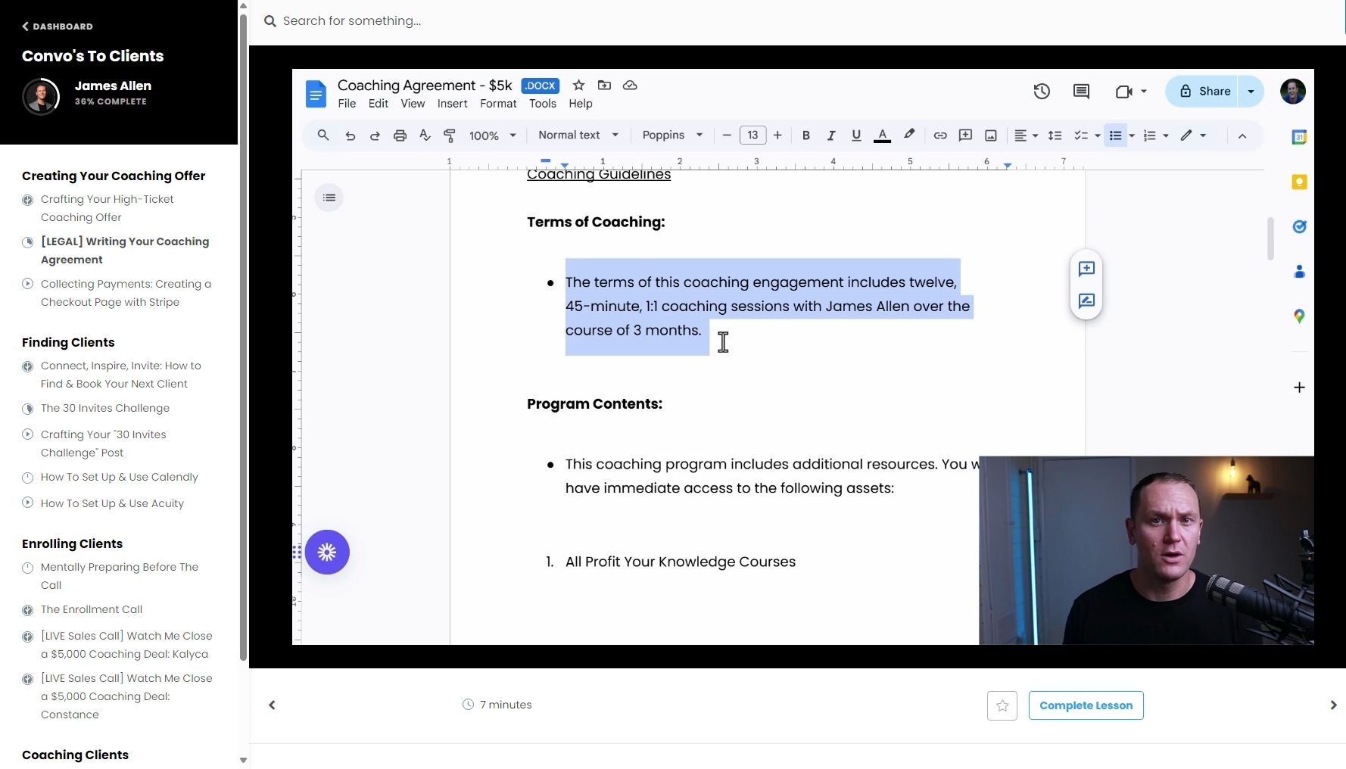Screen dimensions: 1346x769
Task: Toggle italic formatting
Action: coord(831,135)
